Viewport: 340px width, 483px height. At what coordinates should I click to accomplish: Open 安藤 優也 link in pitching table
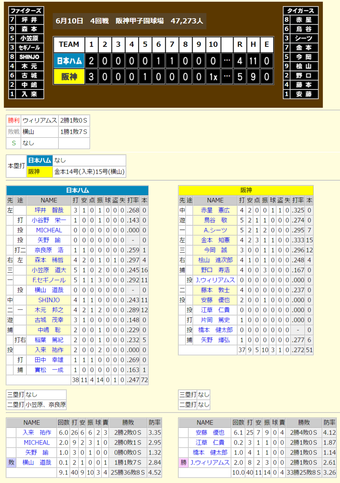click(x=210, y=432)
